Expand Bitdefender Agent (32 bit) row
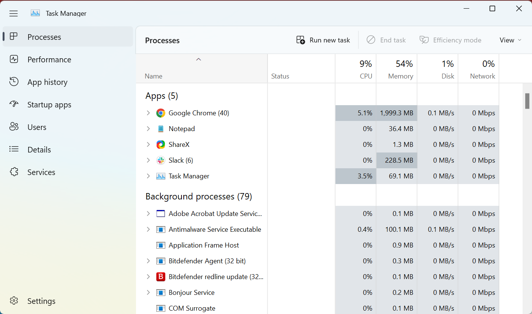Viewport: 532px width, 314px height. (x=148, y=261)
